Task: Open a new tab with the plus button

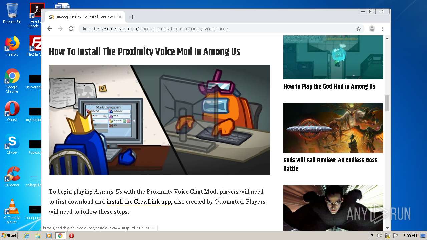Action: tap(132, 17)
